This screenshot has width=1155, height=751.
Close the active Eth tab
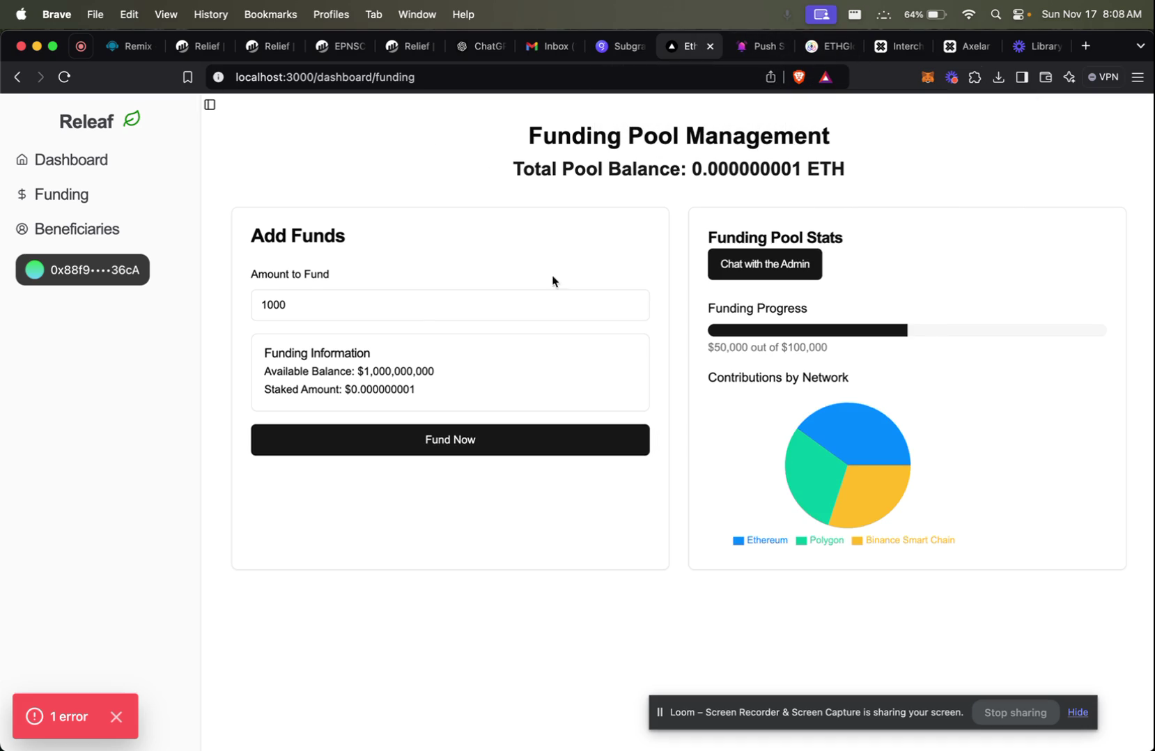coord(710,46)
